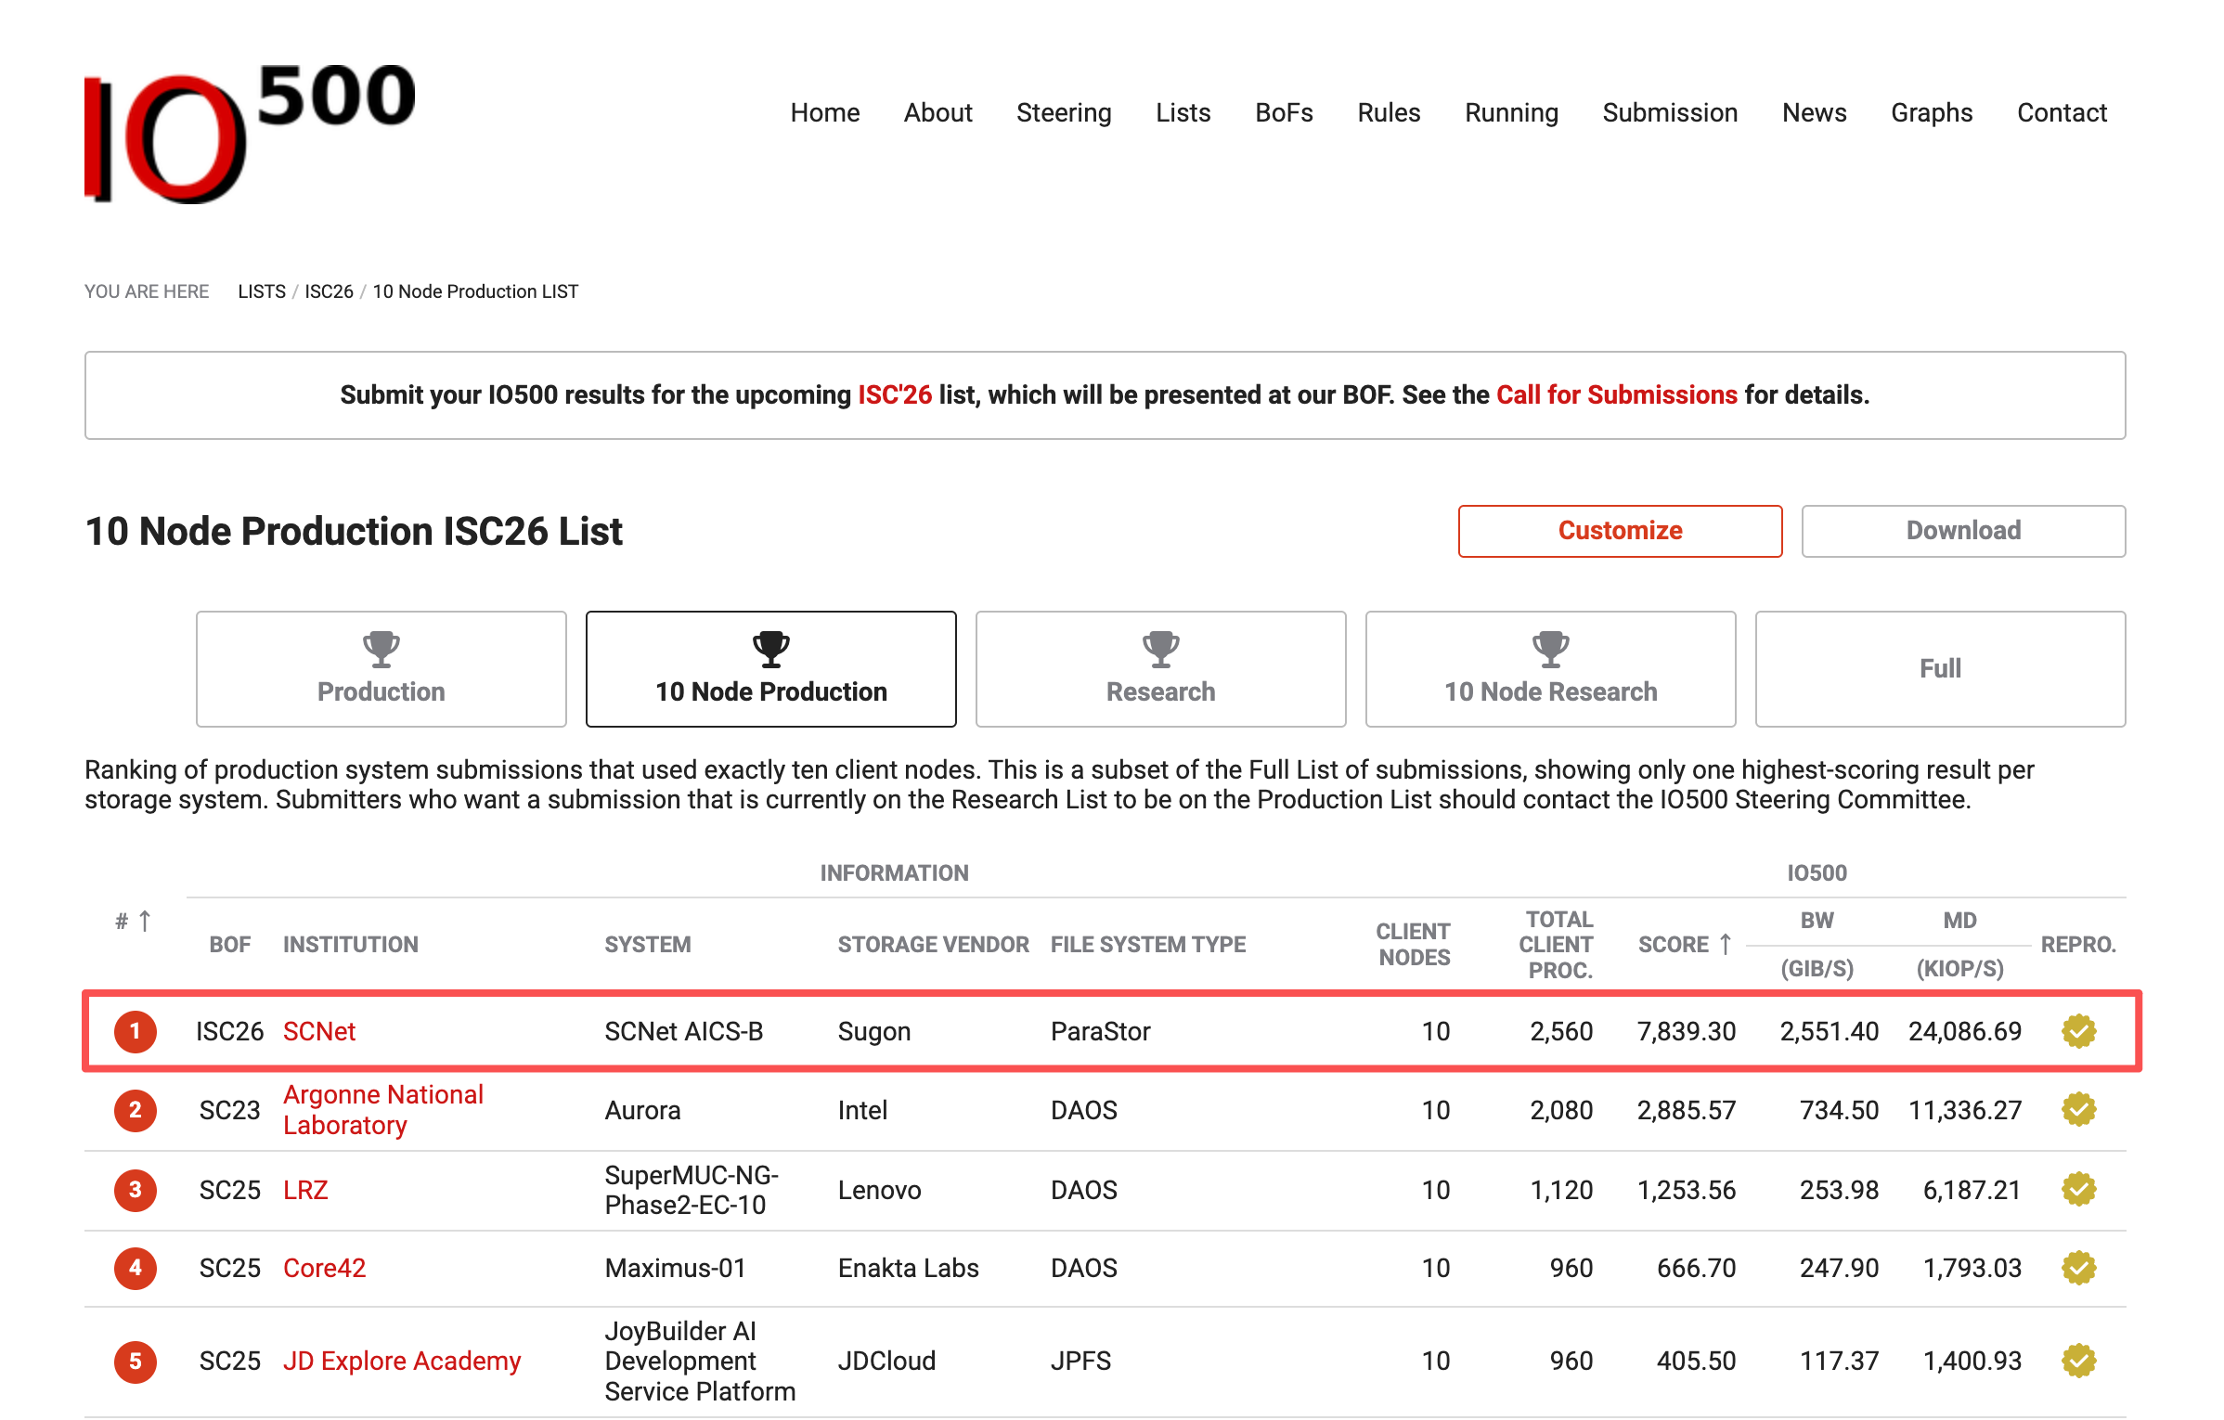Image resolution: width=2224 pixels, height=1420 pixels.
Task: Open the Lists menu item
Action: [1183, 112]
